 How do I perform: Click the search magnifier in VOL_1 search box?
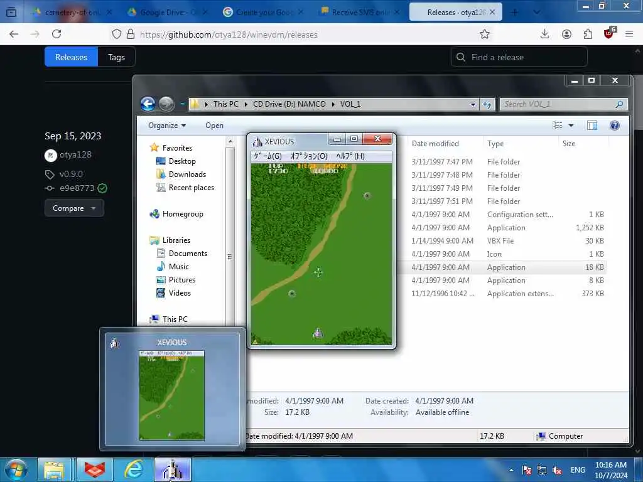click(619, 104)
